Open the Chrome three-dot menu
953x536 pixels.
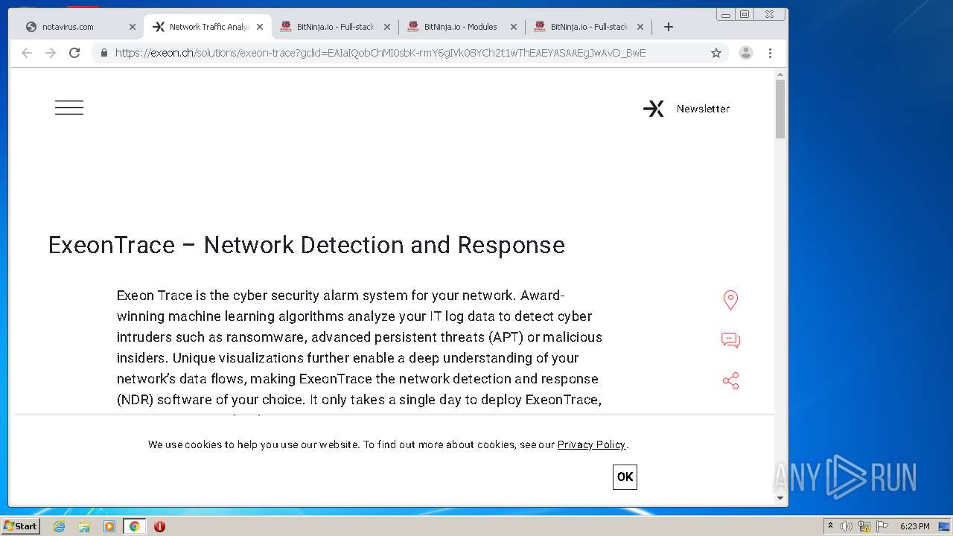770,53
